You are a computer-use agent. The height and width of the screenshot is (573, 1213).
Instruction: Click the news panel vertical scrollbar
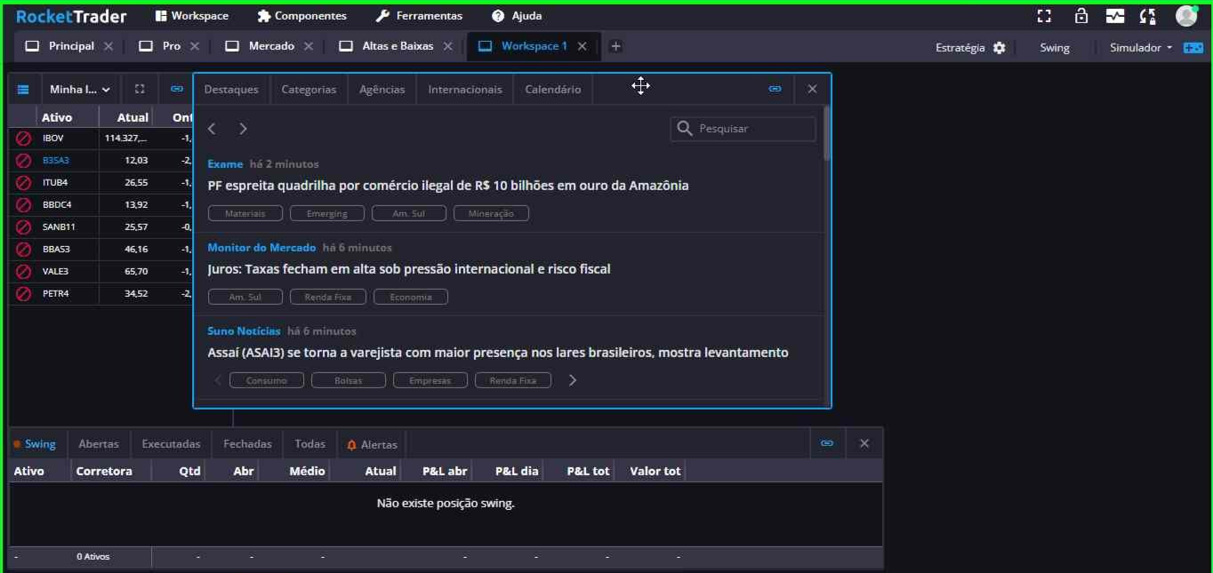[x=827, y=133]
